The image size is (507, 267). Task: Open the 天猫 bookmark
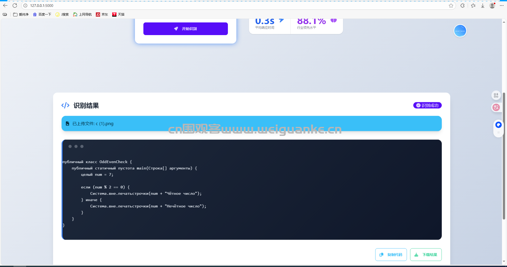click(118, 15)
